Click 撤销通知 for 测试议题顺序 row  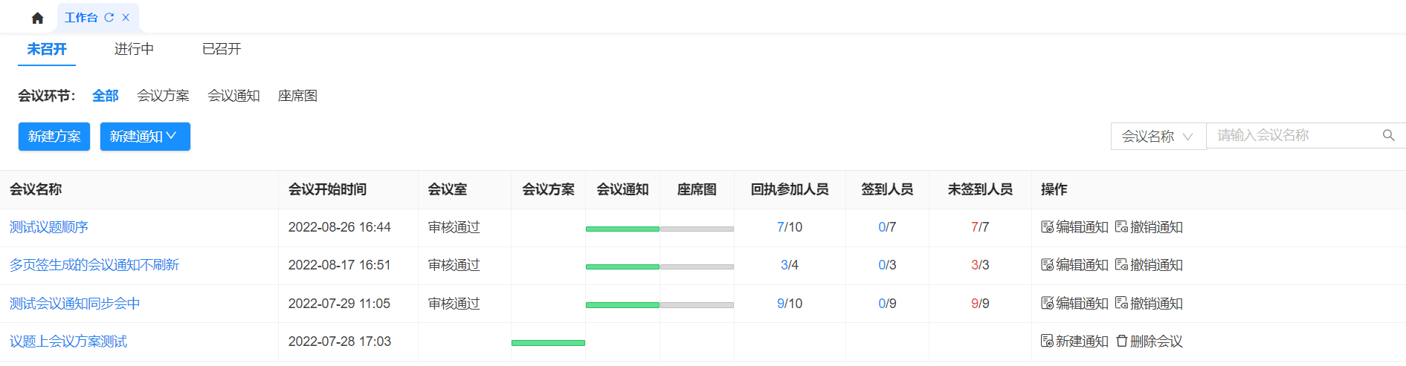click(x=1149, y=227)
